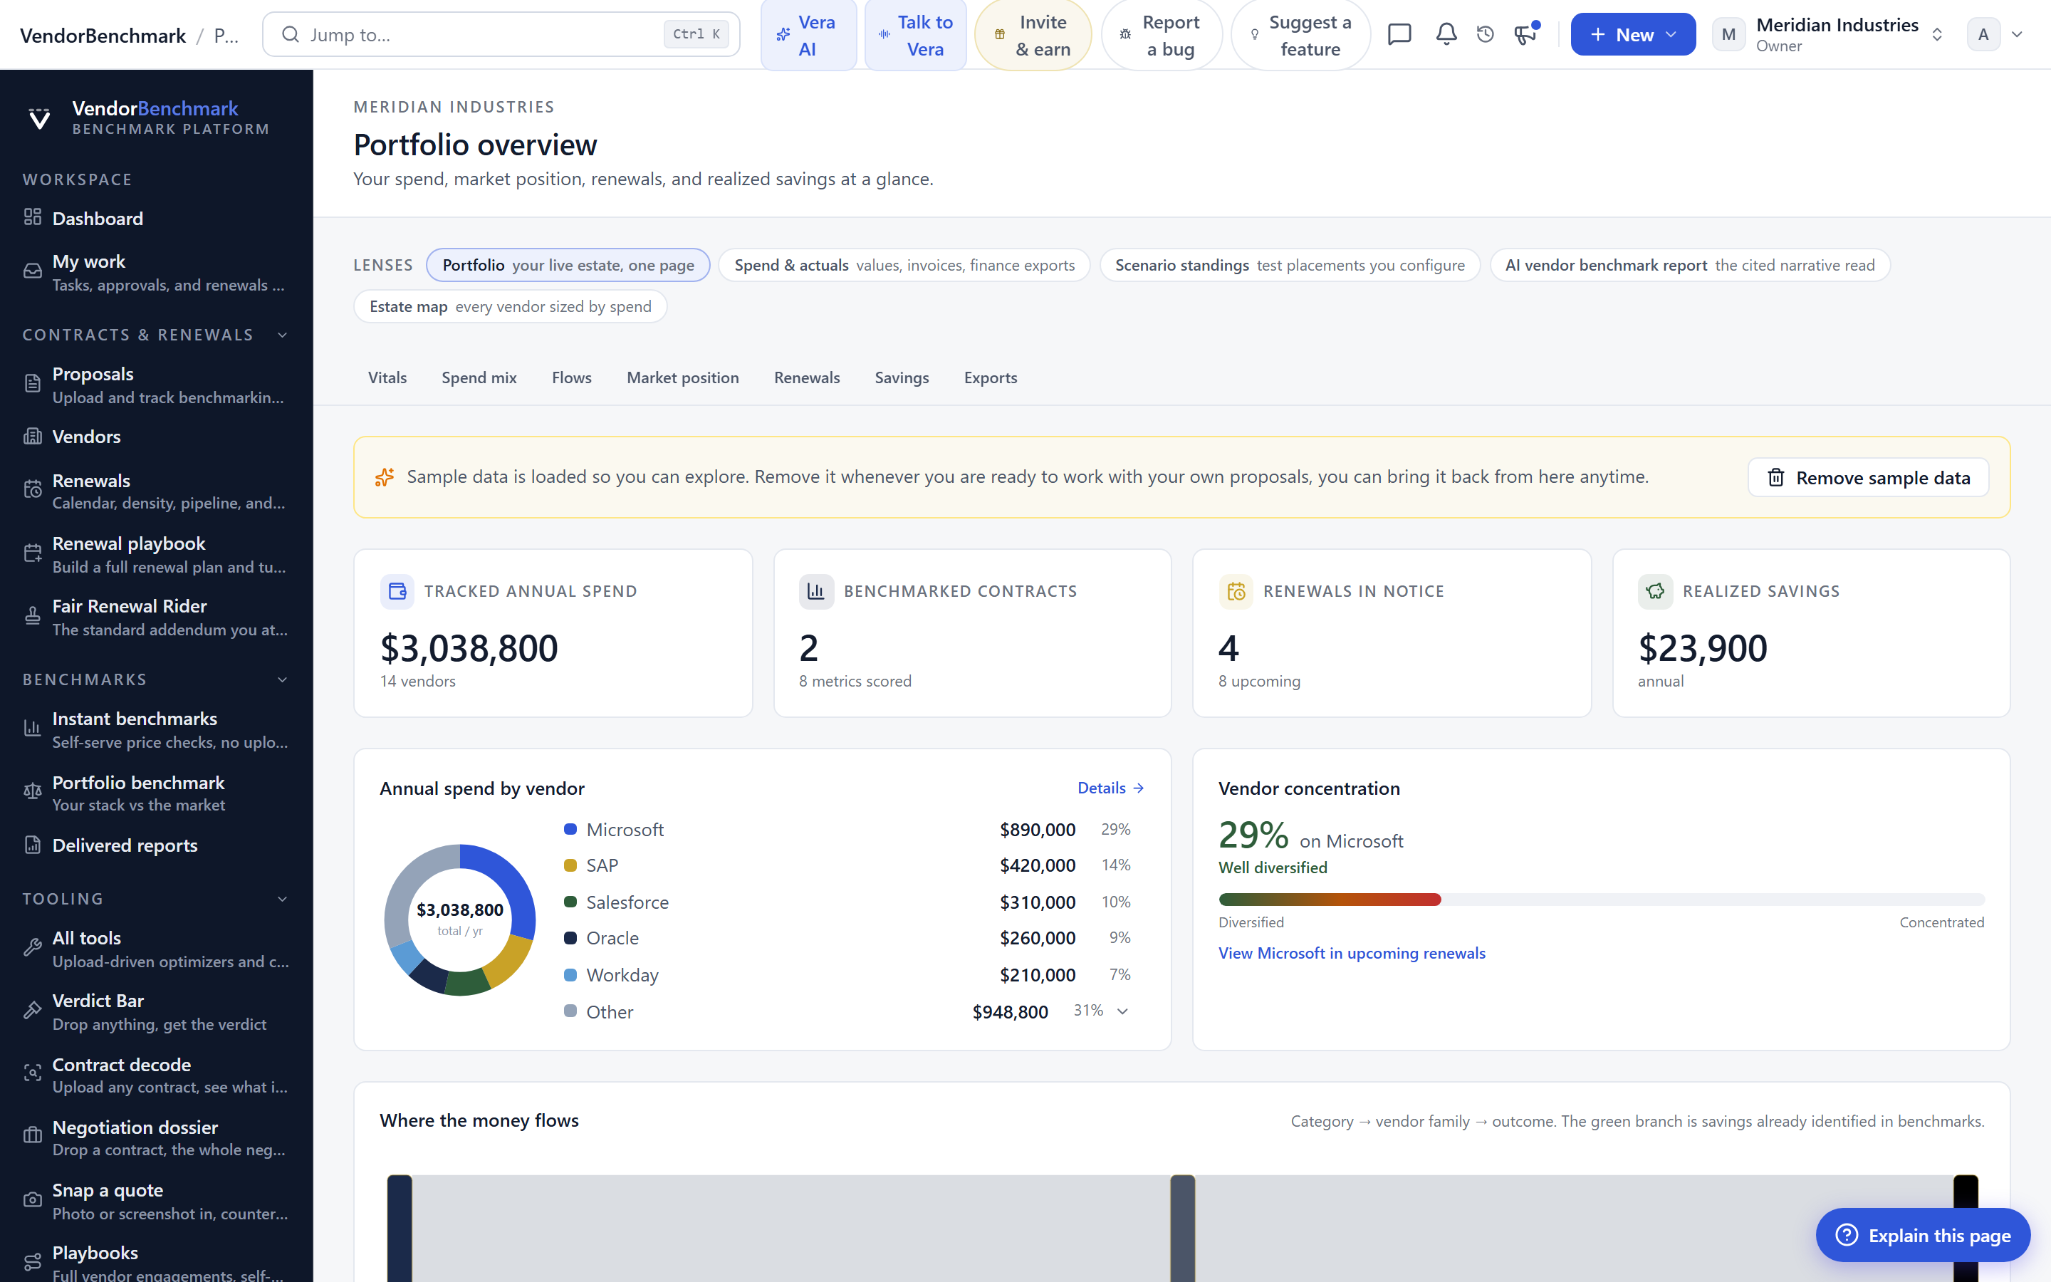Image resolution: width=2051 pixels, height=1282 pixels.
Task: Click the VendorBenchmark logo in the sidebar
Action: click(40, 118)
